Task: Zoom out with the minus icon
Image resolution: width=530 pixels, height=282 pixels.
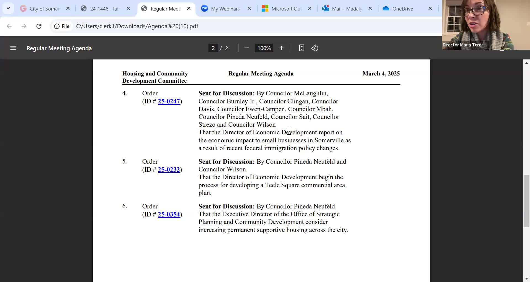Action: click(x=247, y=48)
